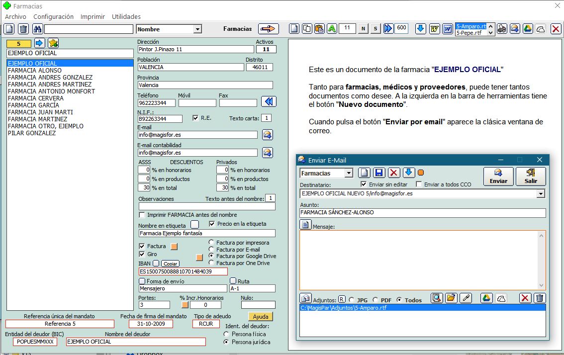Expand the Nombre search field dropdown

pos(197,29)
